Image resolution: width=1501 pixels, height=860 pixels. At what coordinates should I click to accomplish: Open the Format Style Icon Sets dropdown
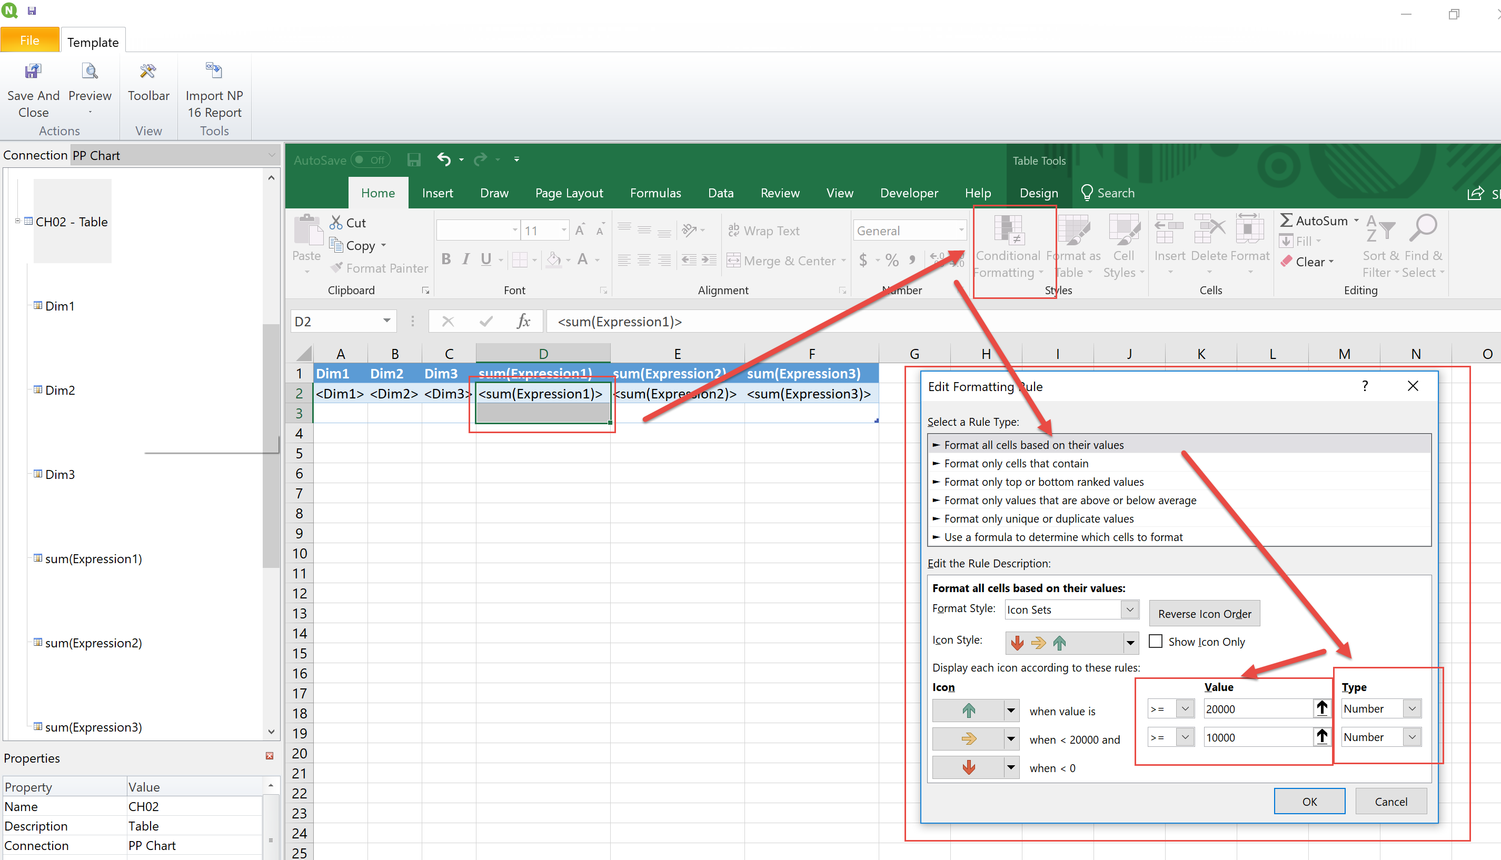coord(1129,609)
